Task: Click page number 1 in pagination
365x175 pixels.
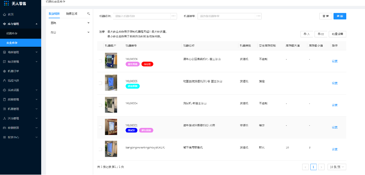Action: click(x=313, y=167)
